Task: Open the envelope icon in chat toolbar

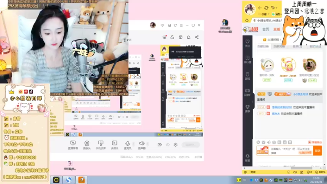Action: click(x=263, y=142)
